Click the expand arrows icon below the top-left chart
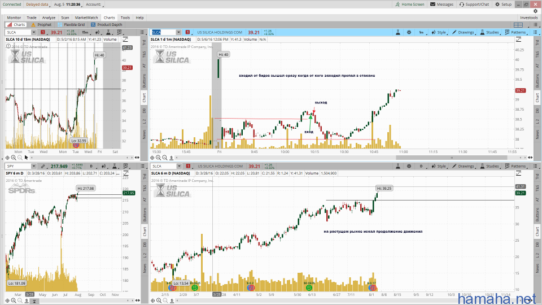The width and height of the screenshot is (542, 305). (137, 158)
